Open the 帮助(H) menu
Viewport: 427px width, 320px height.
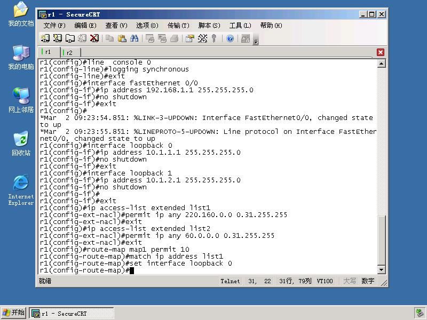click(271, 26)
